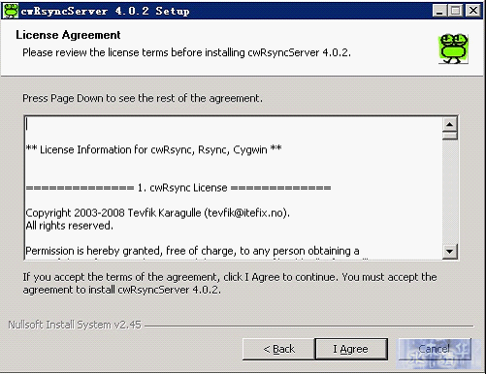Screen dimensions: 486x374
Task: Click the '1. cwRsync License' separator line
Action: click(178, 188)
